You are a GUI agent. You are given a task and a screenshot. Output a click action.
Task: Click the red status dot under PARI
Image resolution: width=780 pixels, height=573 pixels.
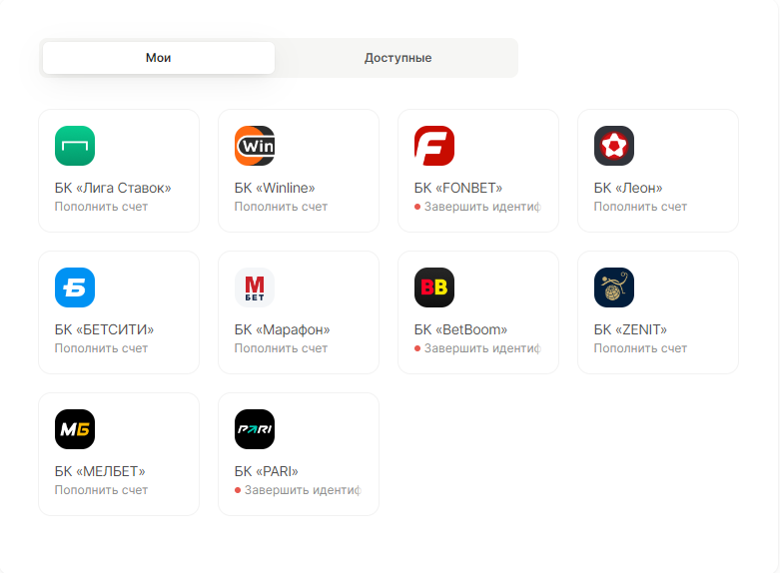[238, 490]
